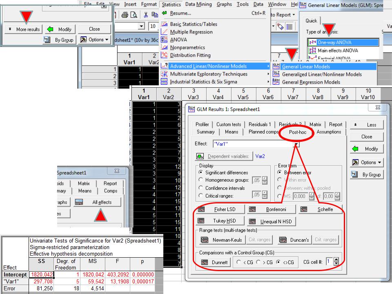Click All effects button
Viewport: 392px width, 294px height.
coord(97,202)
